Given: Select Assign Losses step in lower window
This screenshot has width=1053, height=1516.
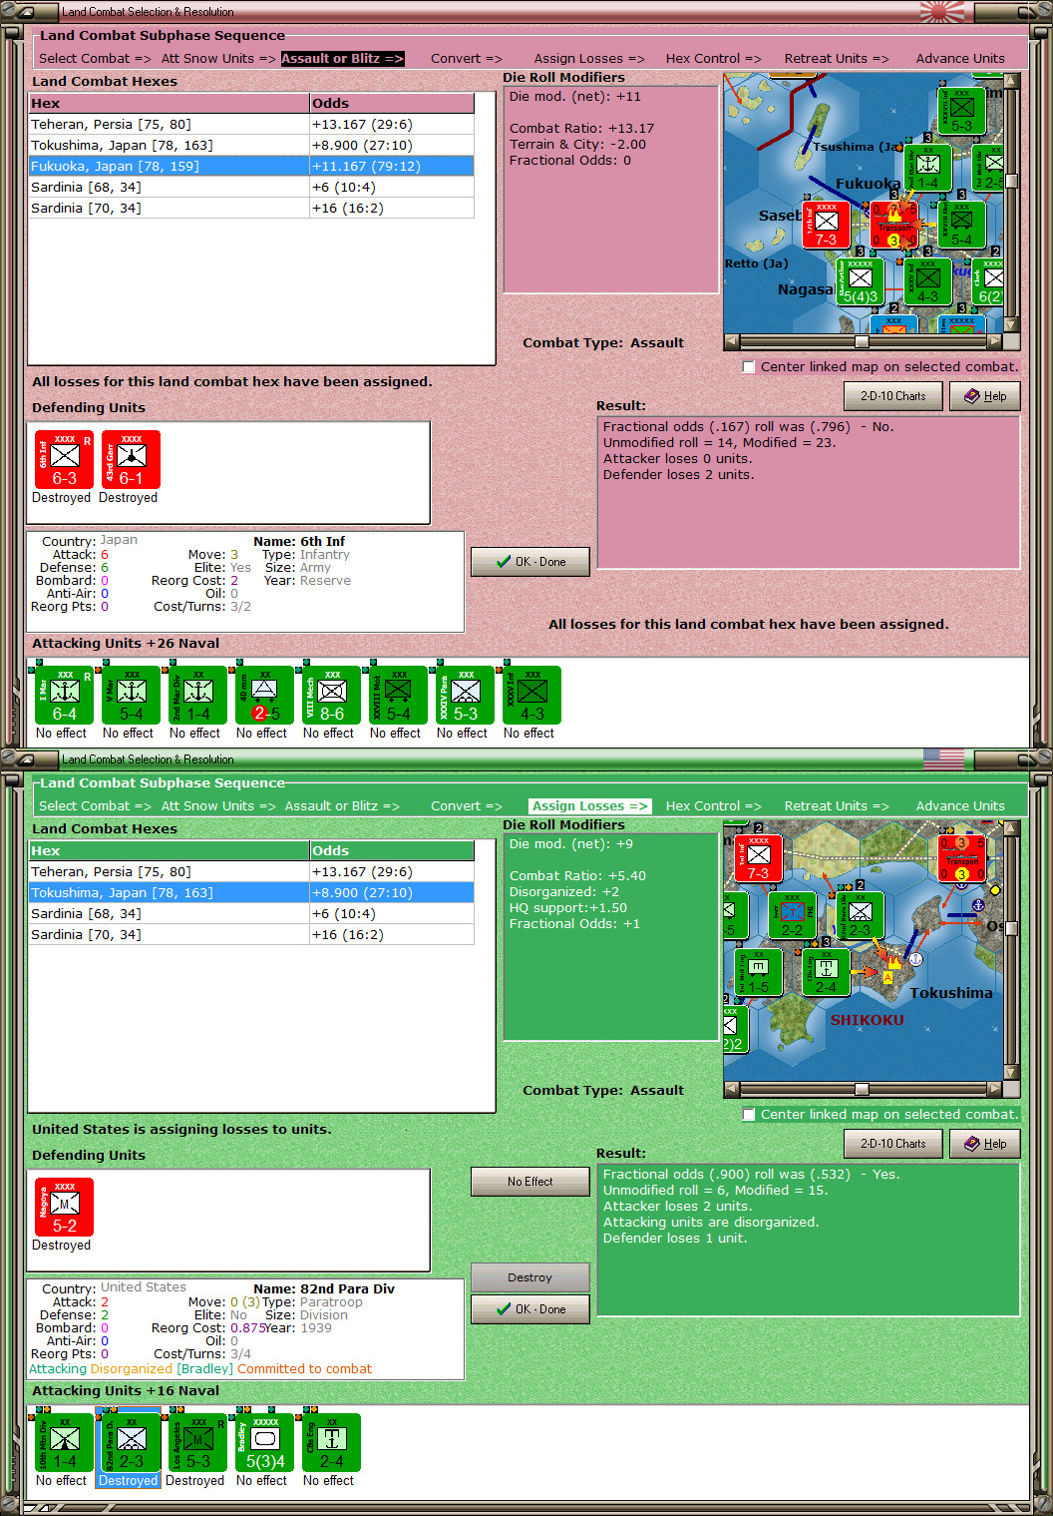Looking at the screenshot, I should (589, 806).
